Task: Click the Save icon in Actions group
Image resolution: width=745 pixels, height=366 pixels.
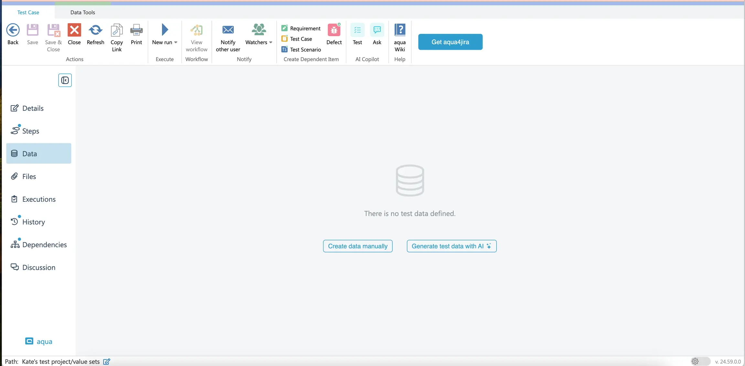Action: (32, 30)
